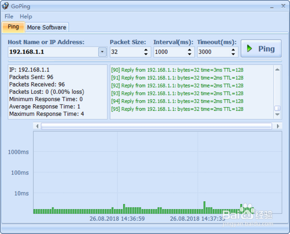
Task: Switch to the Ping tab
Action: pos(13,27)
